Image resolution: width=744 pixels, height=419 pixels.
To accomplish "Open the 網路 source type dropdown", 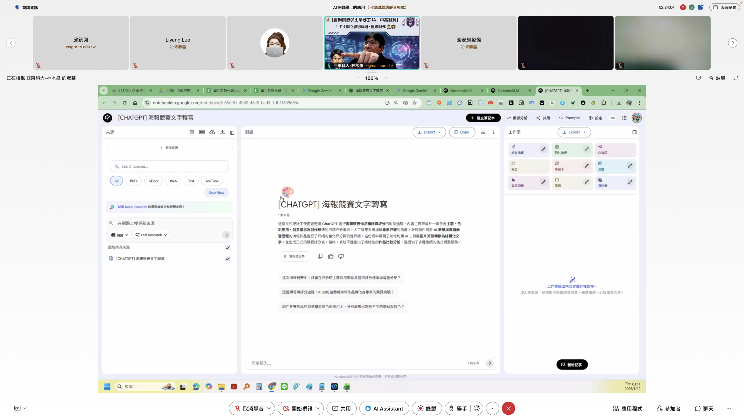I will coord(119,235).
